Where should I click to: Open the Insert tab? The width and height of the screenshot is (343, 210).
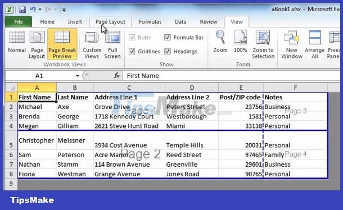click(75, 22)
